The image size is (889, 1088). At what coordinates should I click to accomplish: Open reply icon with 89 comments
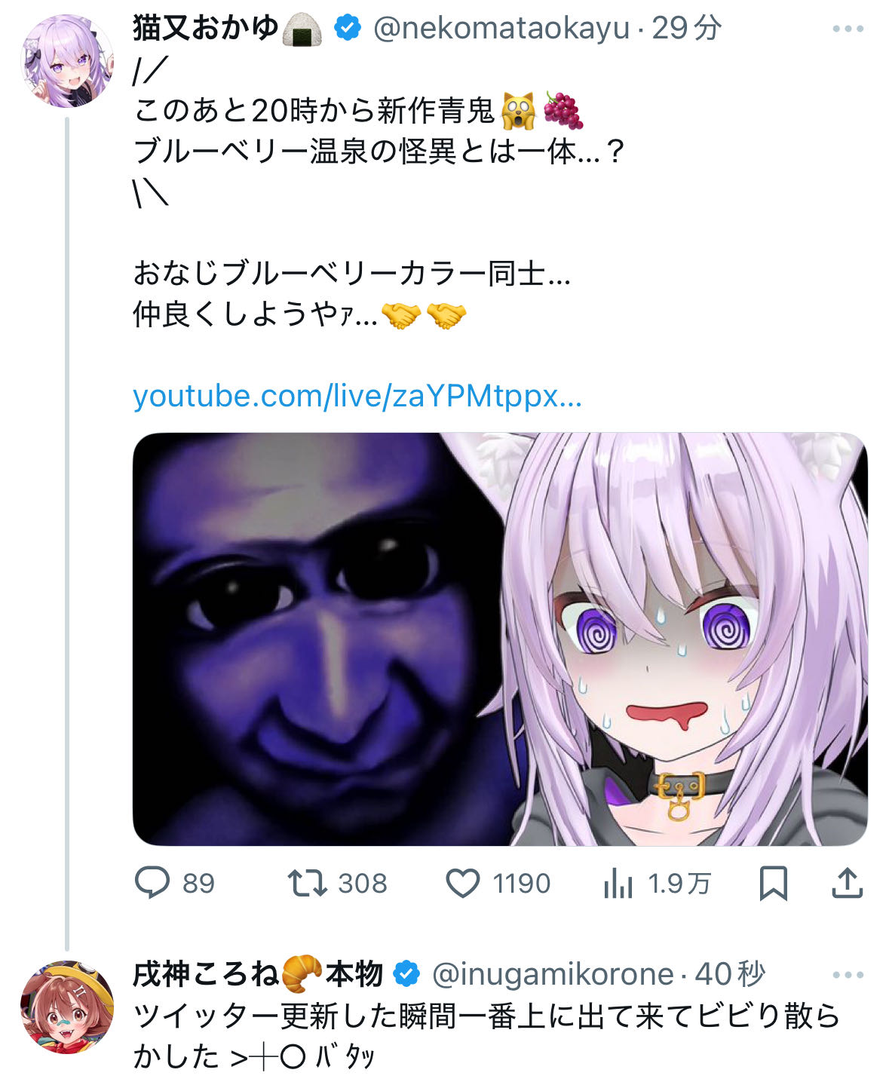[153, 883]
